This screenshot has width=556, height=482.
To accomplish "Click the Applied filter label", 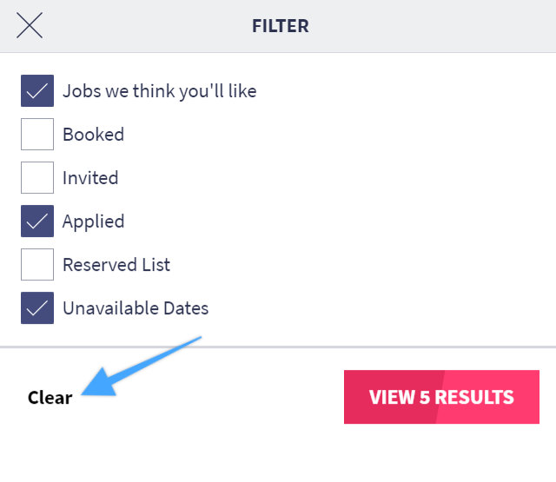I will click(93, 221).
